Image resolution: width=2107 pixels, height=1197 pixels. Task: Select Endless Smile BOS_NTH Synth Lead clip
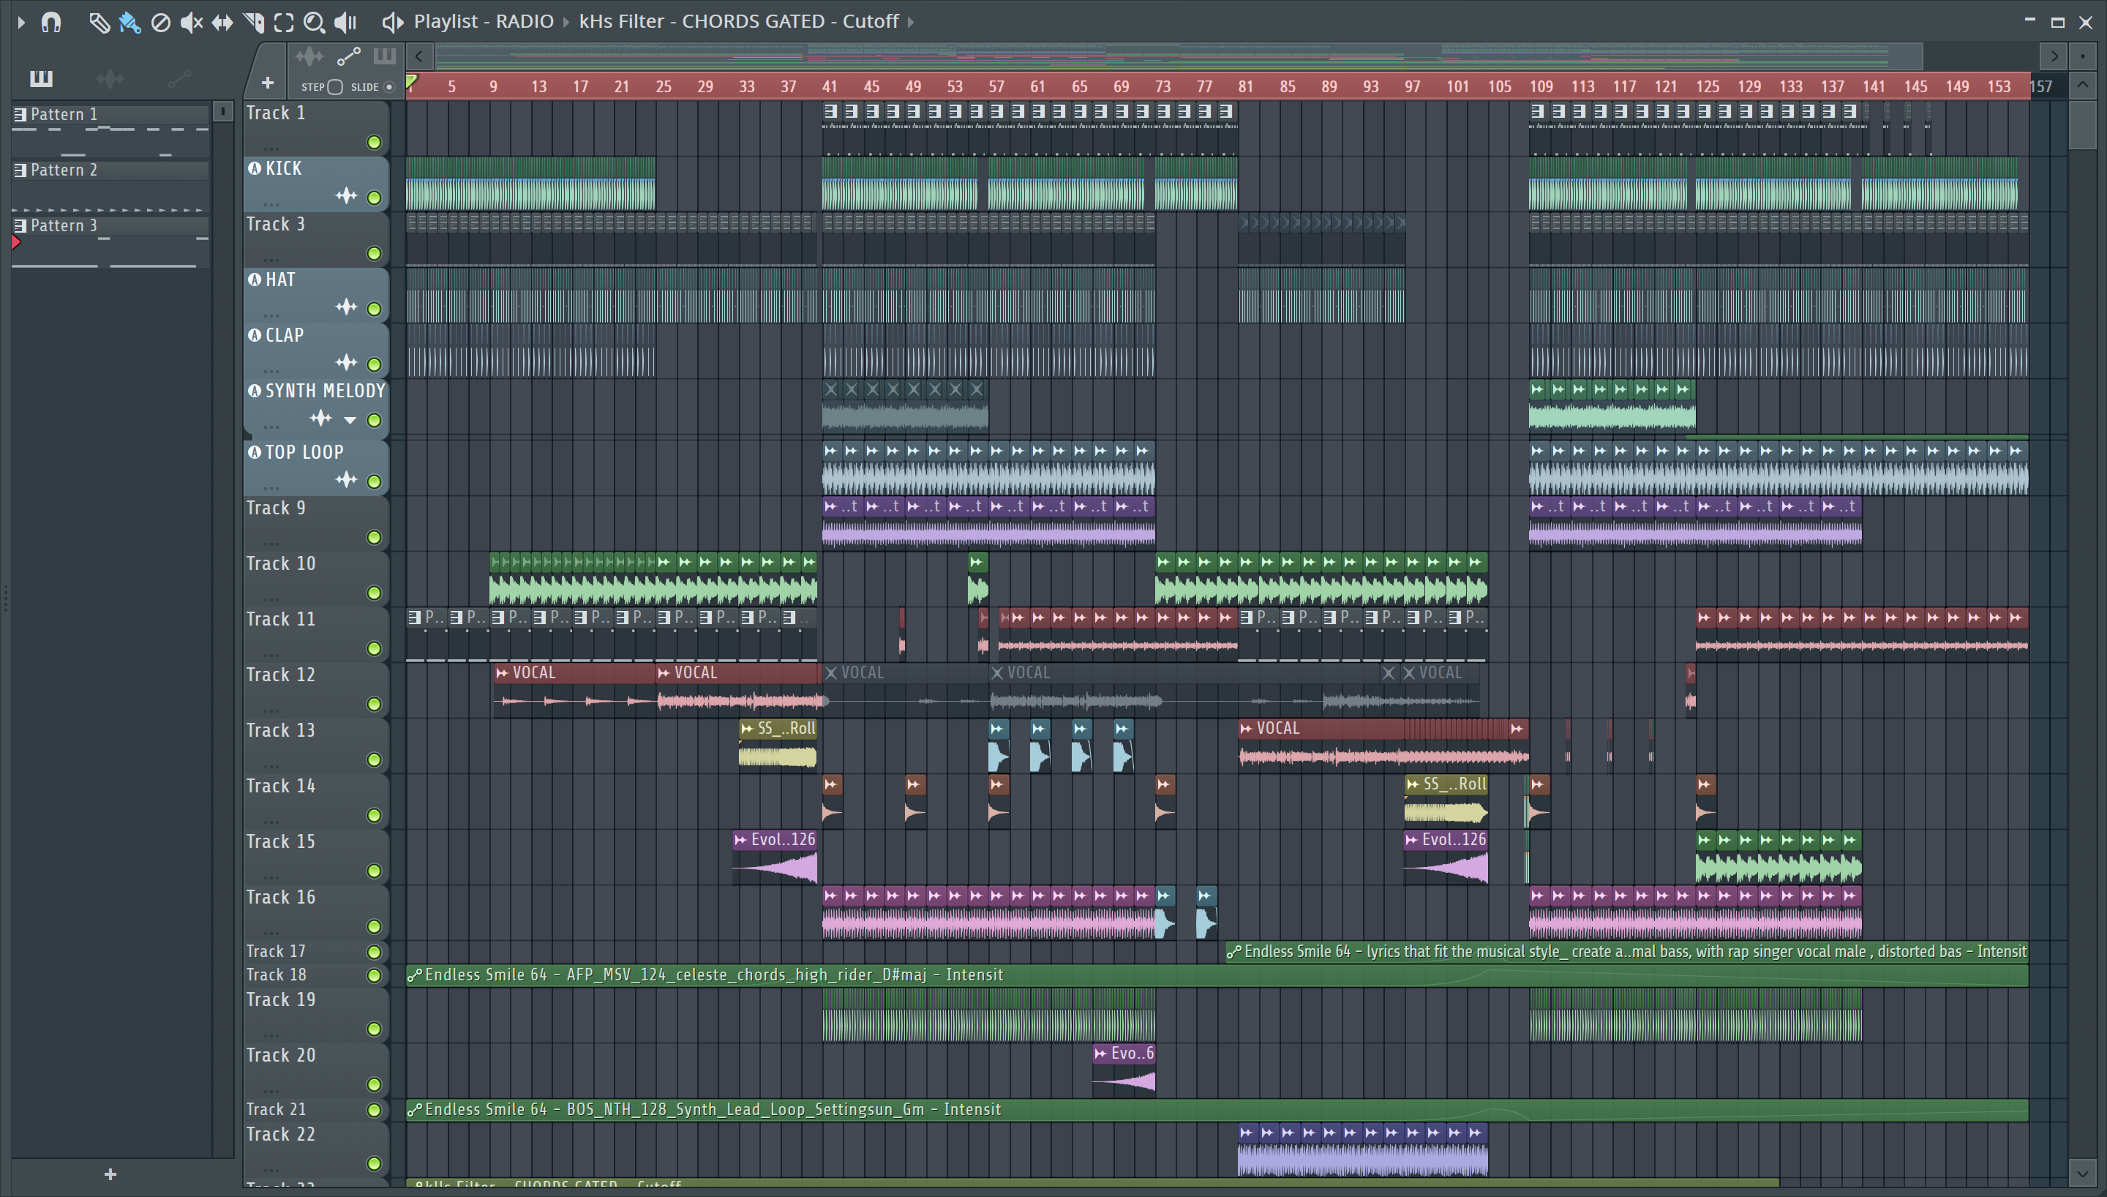pyautogui.click(x=1216, y=1110)
